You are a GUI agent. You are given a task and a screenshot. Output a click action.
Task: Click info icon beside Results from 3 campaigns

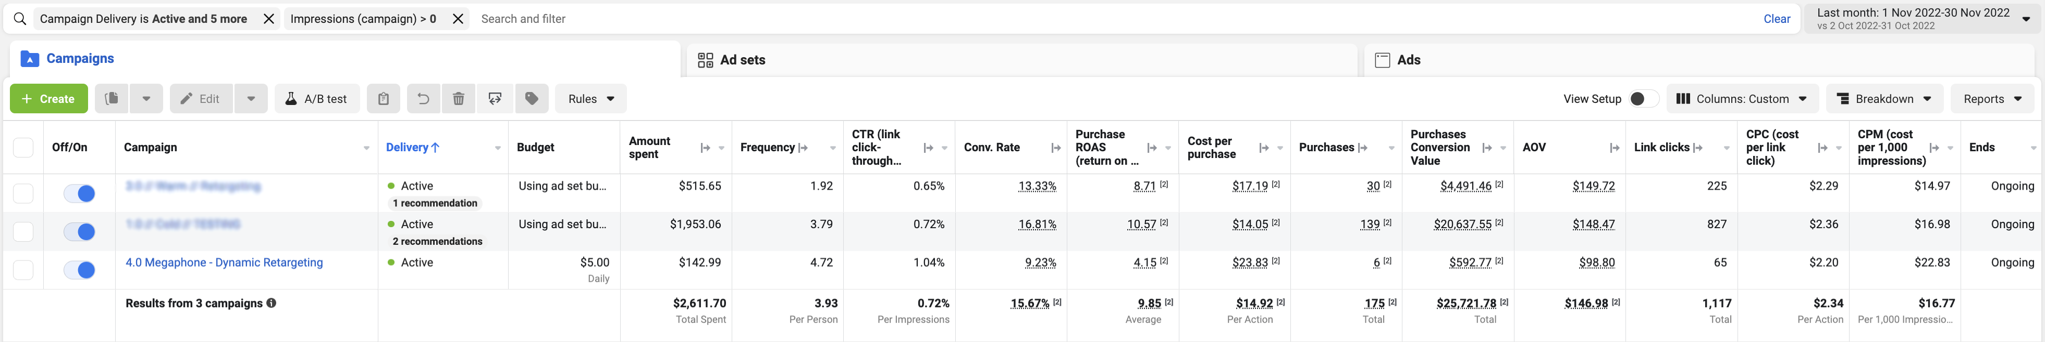(x=272, y=303)
